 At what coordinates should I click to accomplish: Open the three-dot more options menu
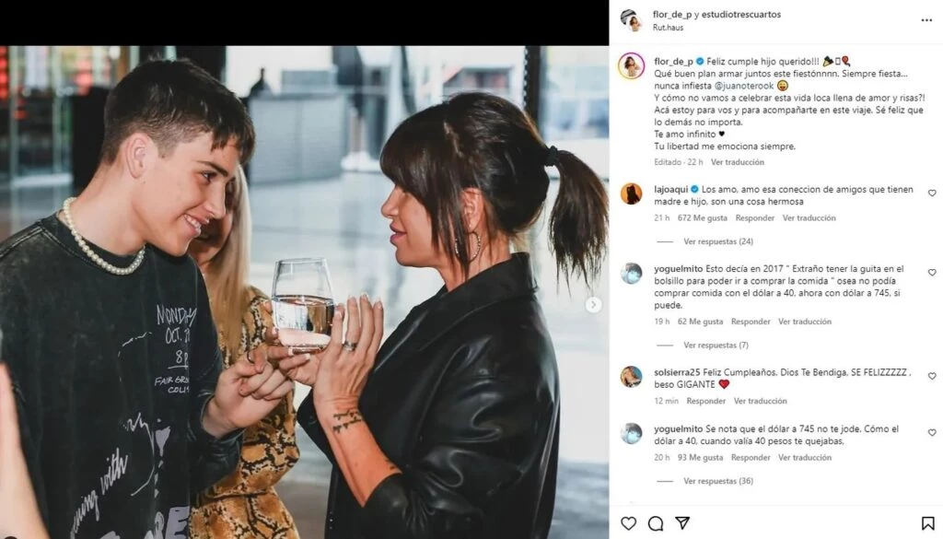[x=924, y=19]
